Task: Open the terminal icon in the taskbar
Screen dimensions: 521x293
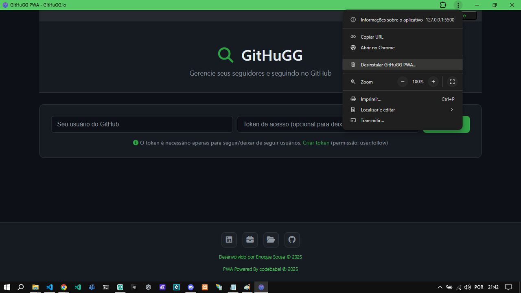Action: (x=106, y=287)
